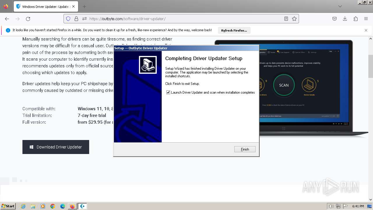Click Show desktop button
The width and height of the screenshot is (373, 210).
[x=370, y=206]
